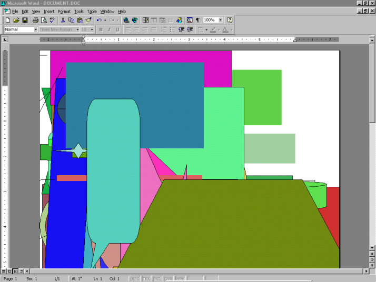The image size is (376, 282).
Task: Save the document with the floppy disk icon
Action: pos(25,20)
